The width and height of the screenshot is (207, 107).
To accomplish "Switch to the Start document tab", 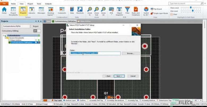I will click(47, 21).
